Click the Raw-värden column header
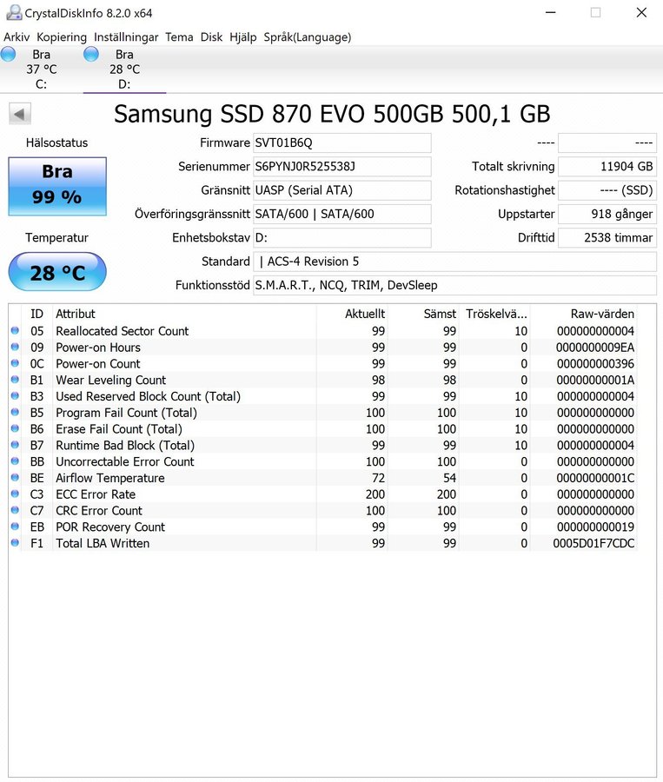Screen dimensions: 663x782 pos(584,314)
